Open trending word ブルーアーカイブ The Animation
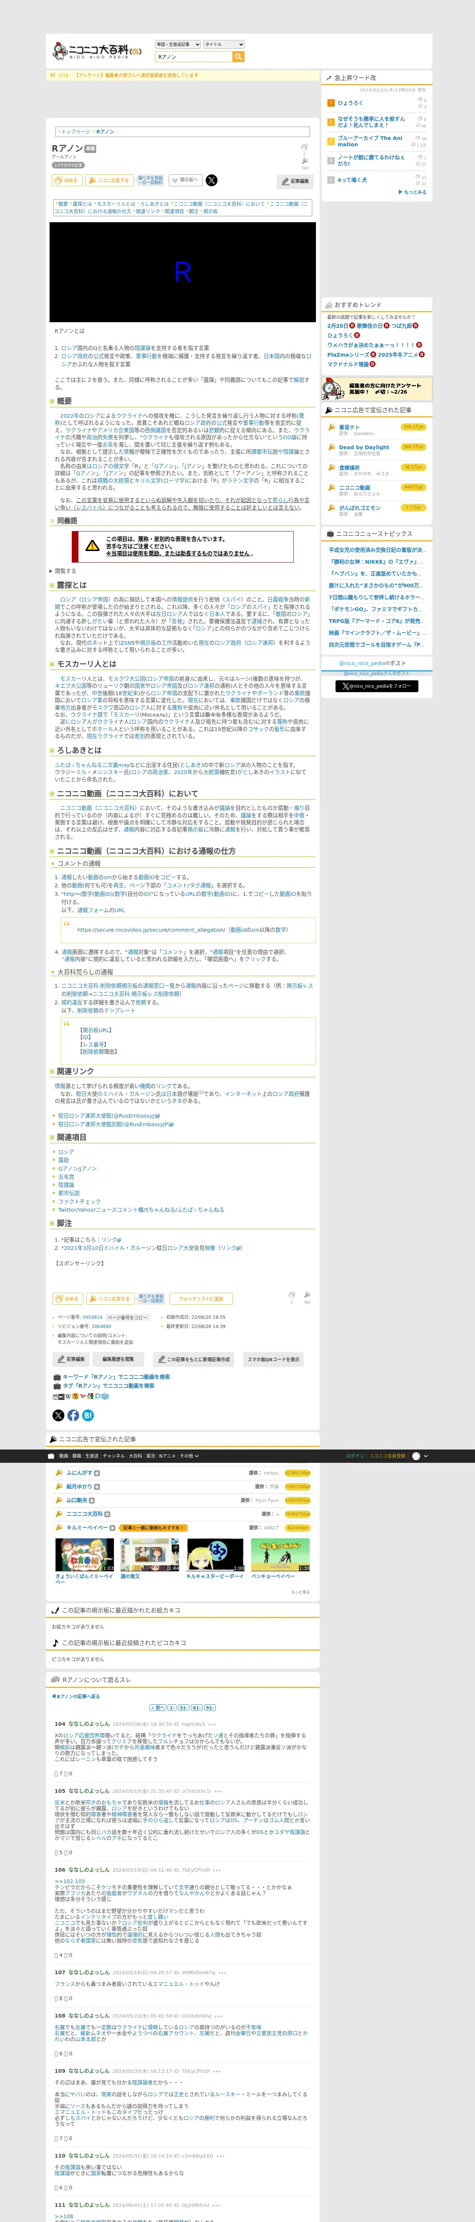This screenshot has height=2222, width=475. pos(370,141)
